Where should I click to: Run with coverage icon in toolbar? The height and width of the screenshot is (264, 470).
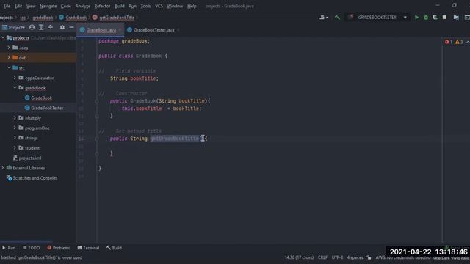click(435, 18)
